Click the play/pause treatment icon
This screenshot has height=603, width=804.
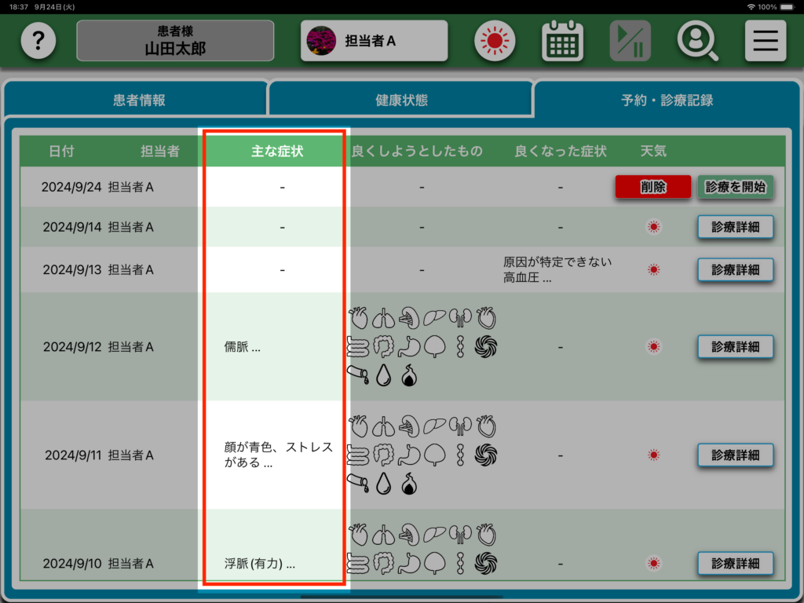pos(630,41)
